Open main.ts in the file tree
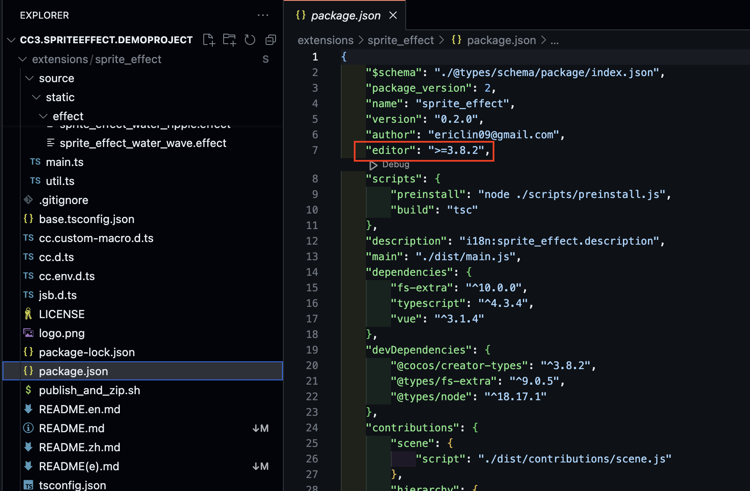The width and height of the screenshot is (750, 491). point(143,162)
